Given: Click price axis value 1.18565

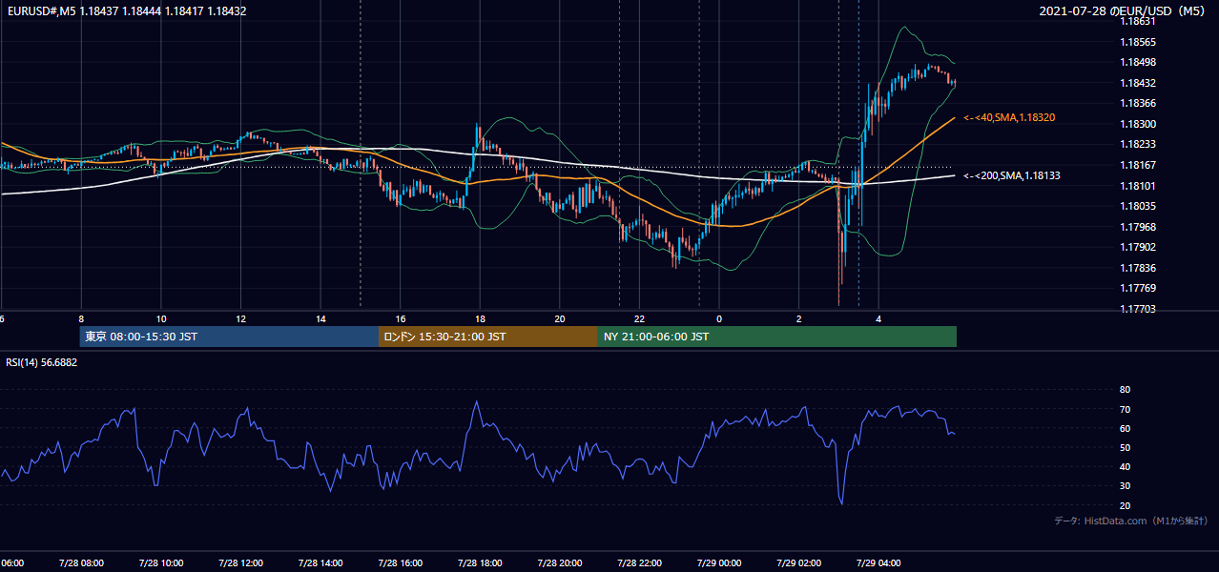Looking at the screenshot, I should coord(1139,42).
